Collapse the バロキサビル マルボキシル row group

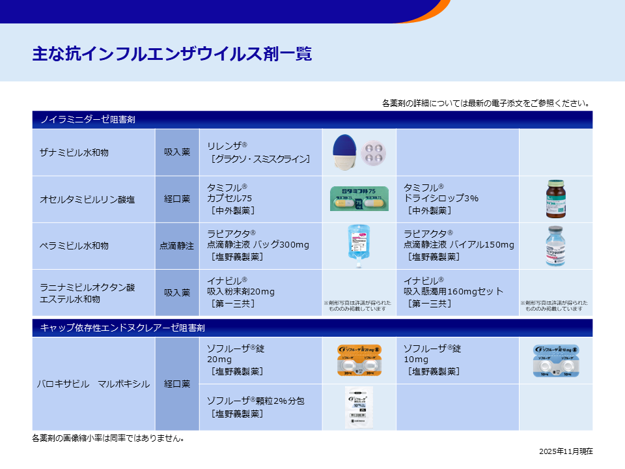point(94,385)
